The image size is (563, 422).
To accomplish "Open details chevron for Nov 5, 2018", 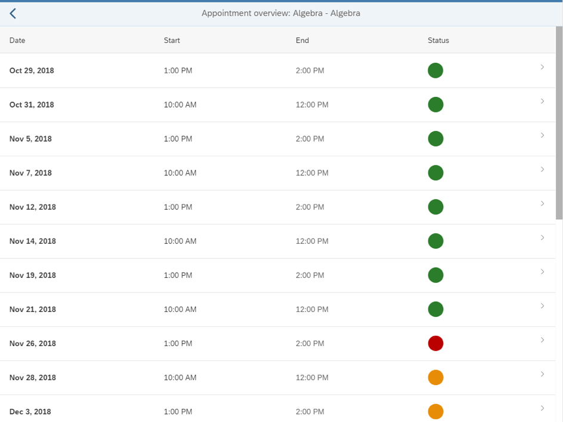I will (542, 136).
